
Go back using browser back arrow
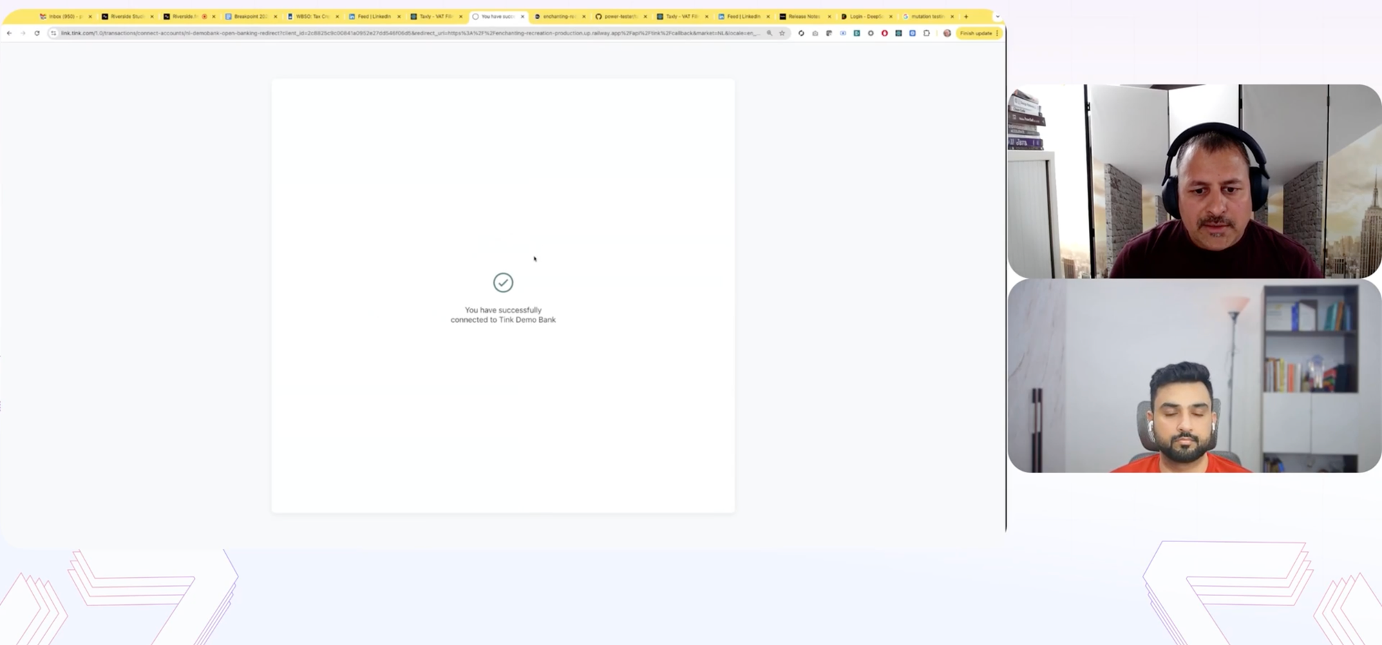click(9, 33)
